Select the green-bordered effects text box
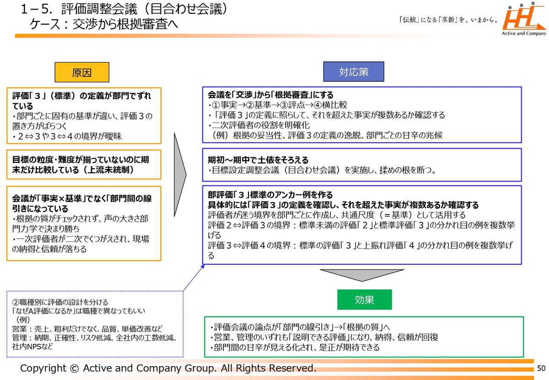The image size is (549, 380). (x=363, y=337)
